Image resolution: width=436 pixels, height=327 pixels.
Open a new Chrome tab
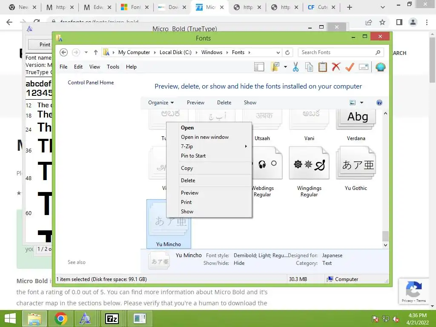[350, 7]
